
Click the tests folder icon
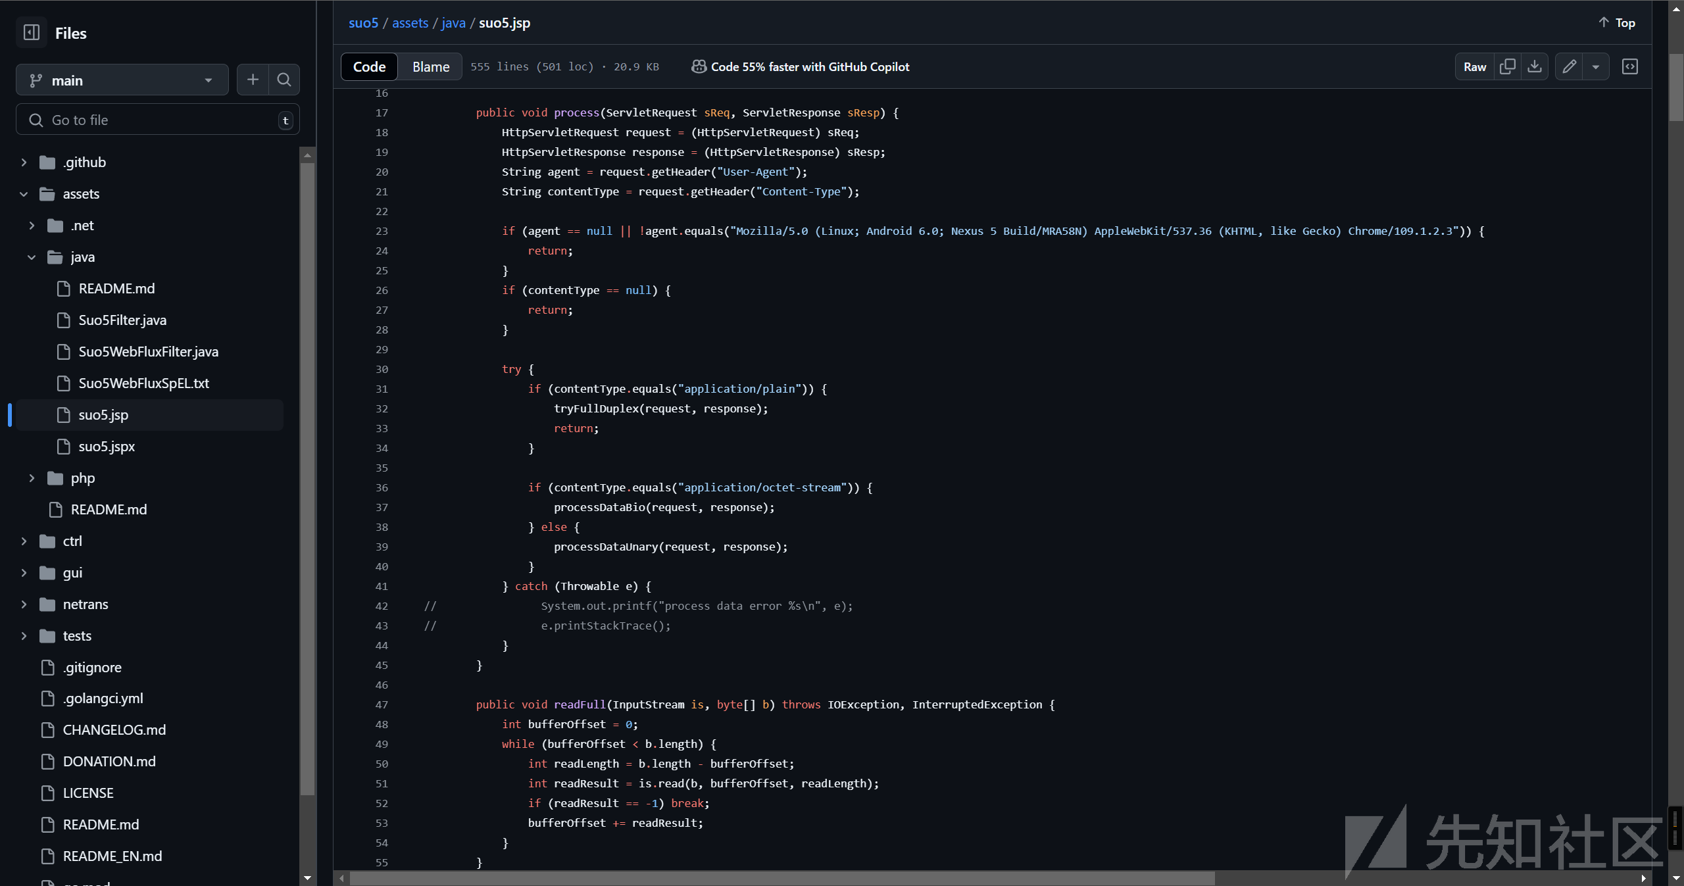pyautogui.click(x=47, y=636)
